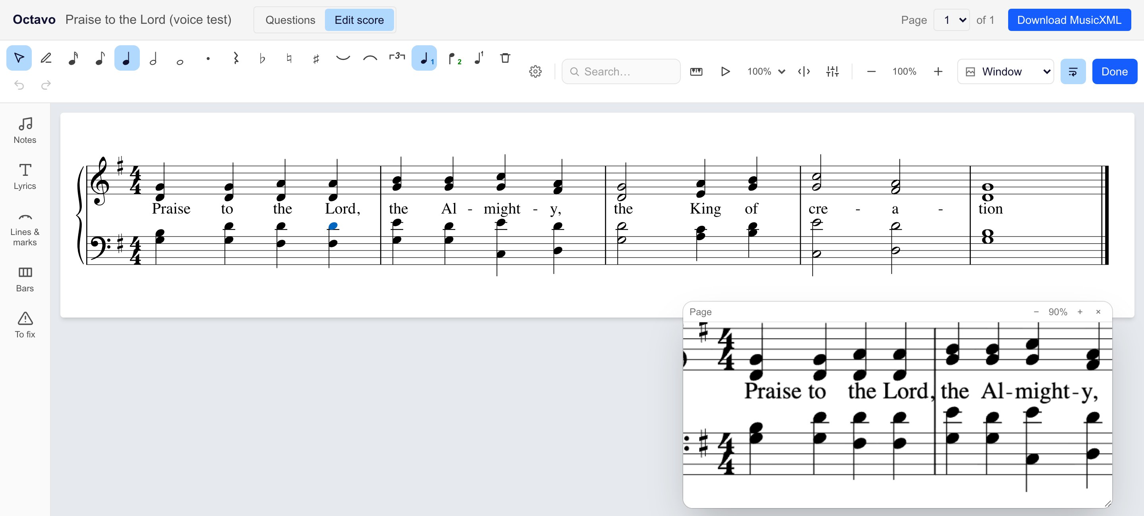Toggle the line-wrap layout button
1144x516 pixels.
click(1072, 71)
